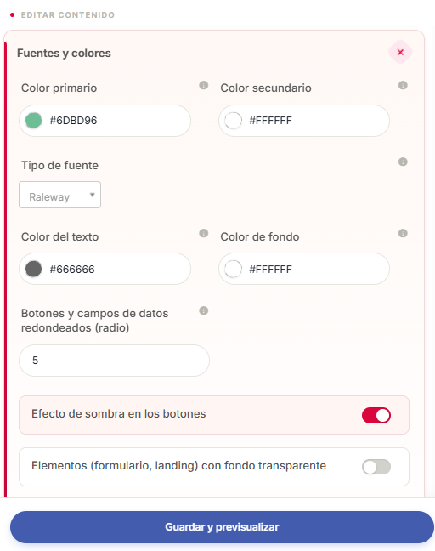The height and width of the screenshot is (551, 435).
Task: Edit the #666666 text color field
Action: (105, 270)
